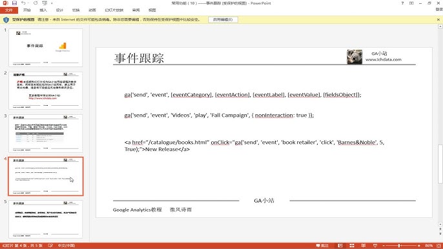Click the 事件跟踪 slide title text
This screenshot has width=443, height=249.
click(x=139, y=58)
